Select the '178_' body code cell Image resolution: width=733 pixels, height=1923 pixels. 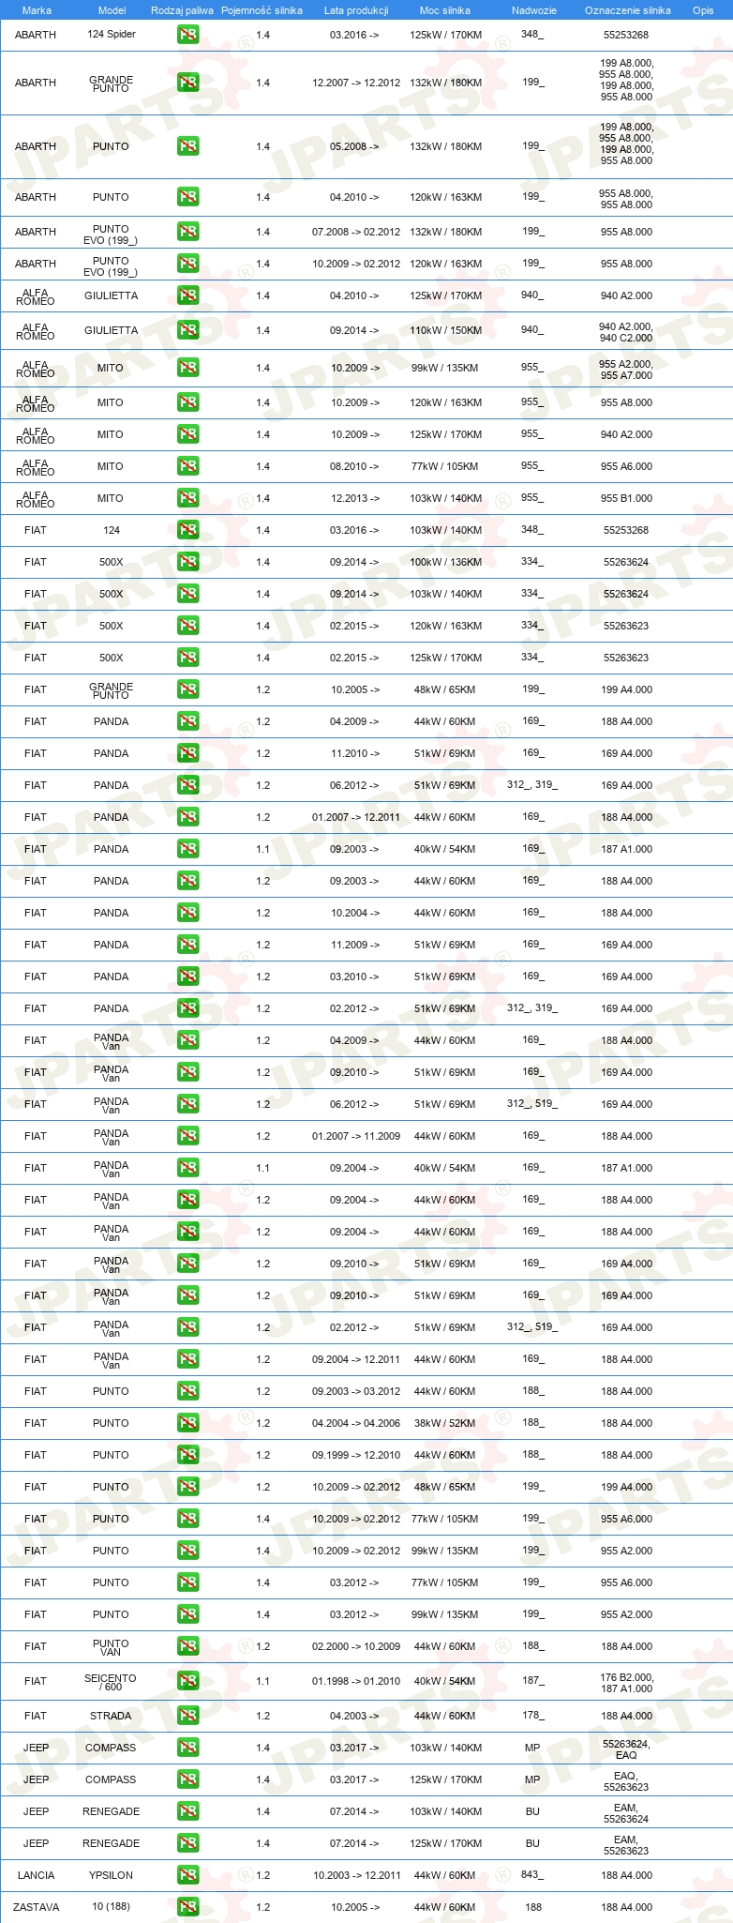(532, 1716)
